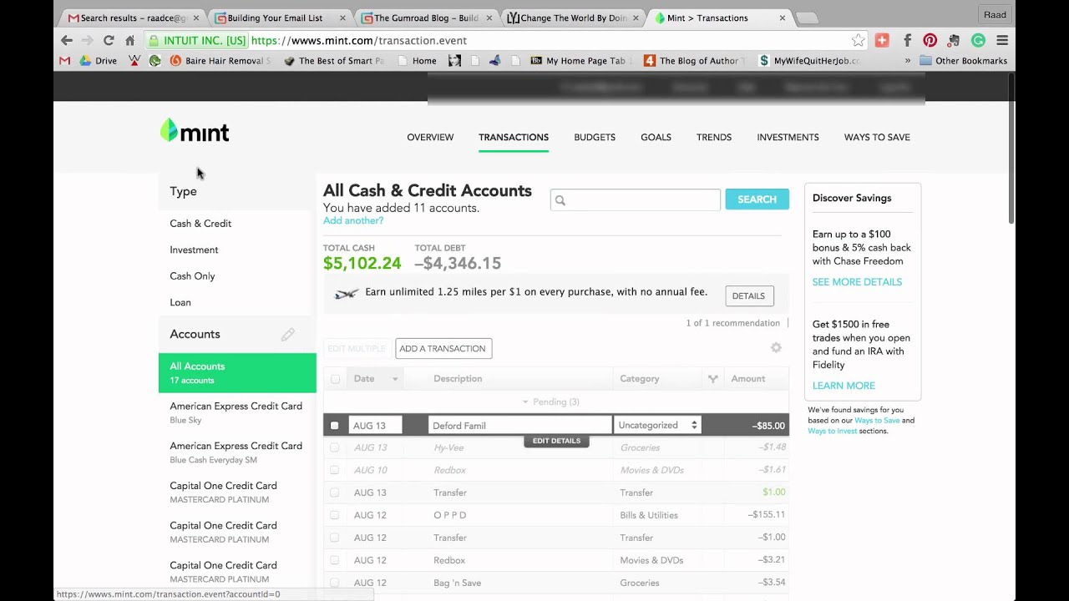Viewport: 1069px width, 601px height.
Task: Open Other Bookmarks folder
Action: tap(963, 61)
